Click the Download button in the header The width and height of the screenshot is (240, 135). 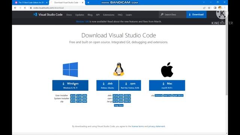[196, 15]
